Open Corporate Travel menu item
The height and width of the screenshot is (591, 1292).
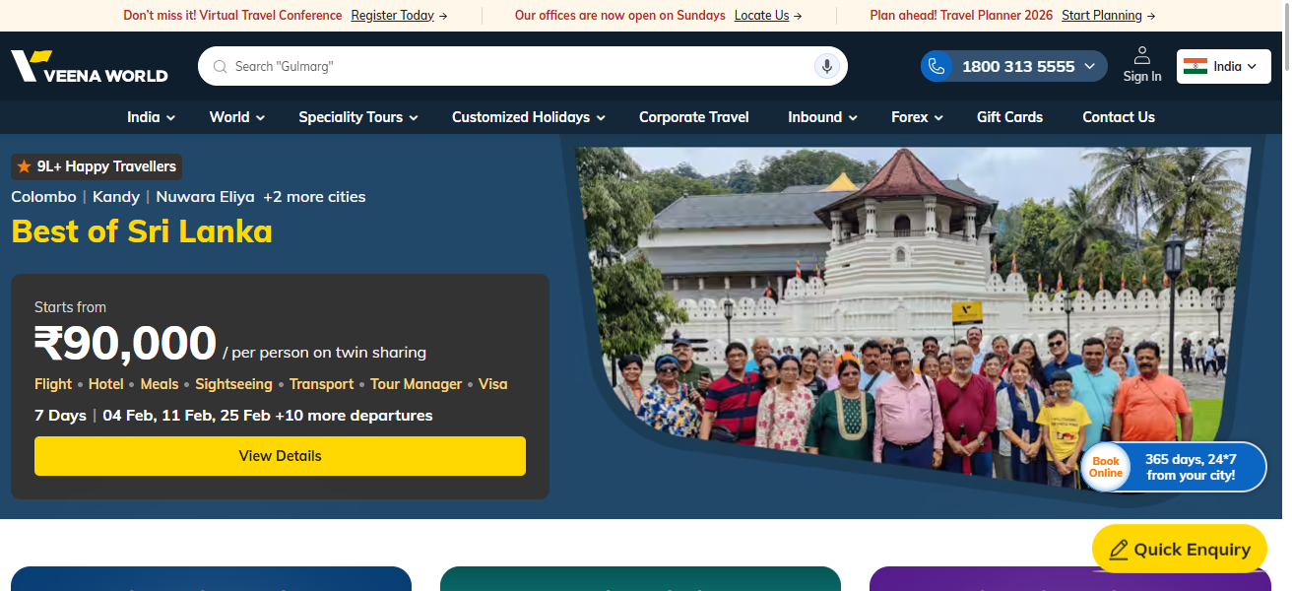click(x=694, y=117)
